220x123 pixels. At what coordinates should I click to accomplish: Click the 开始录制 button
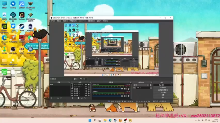pos(163,87)
